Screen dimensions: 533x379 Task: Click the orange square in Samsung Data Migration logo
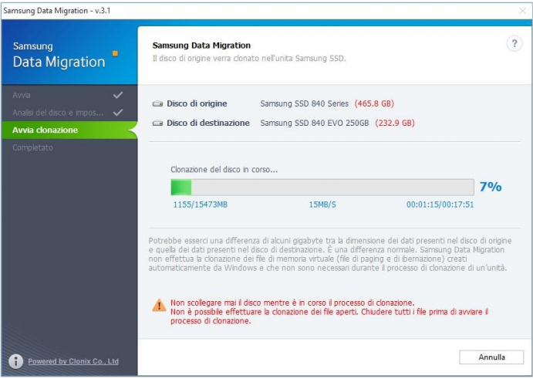(x=115, y=53)
